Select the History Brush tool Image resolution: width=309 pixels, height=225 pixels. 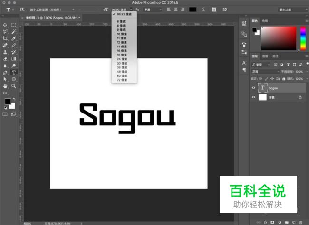(14, 52)
